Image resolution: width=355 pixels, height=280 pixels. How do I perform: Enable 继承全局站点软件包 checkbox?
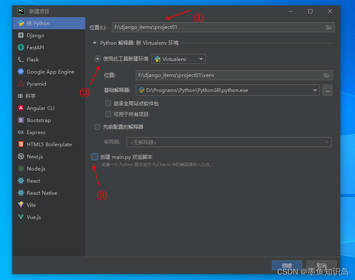click(108, 104)
